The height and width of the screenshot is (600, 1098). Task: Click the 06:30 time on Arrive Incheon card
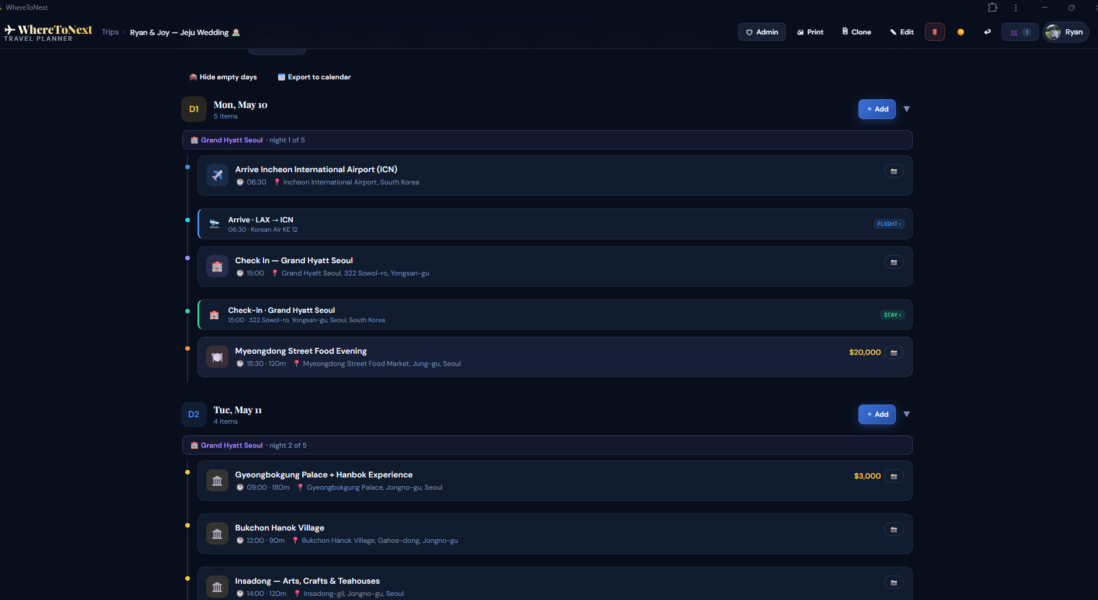[x=256, y=182]
